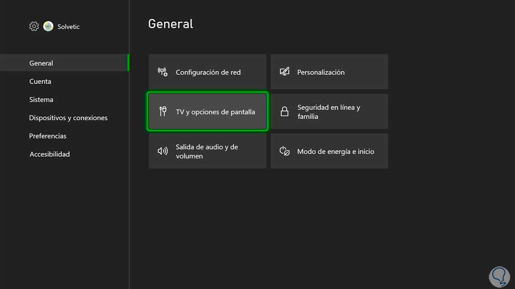Open the Accesibilidad section
The height and width of the screenshot is (289, 515).
coord(49,154)
